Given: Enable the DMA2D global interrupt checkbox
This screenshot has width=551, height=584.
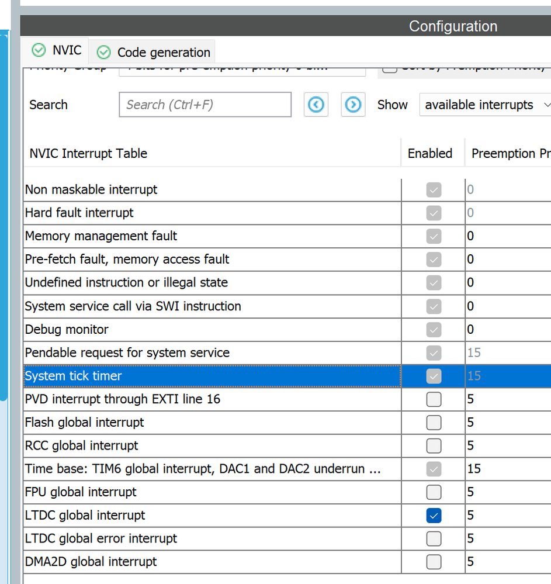Looking at the screenshot, I should click(x=434, y=562).
